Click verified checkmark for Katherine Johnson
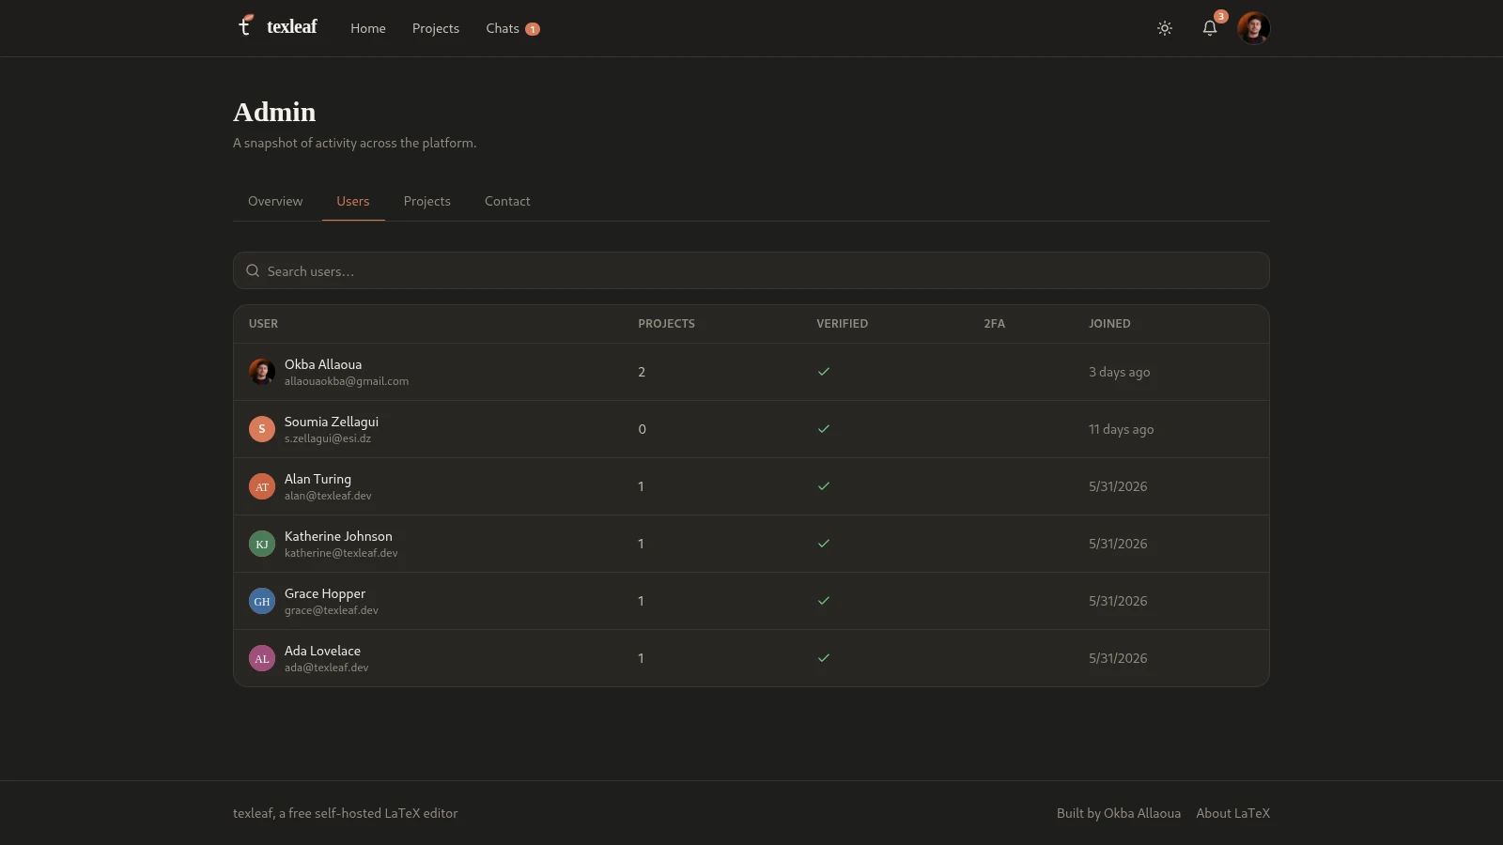This screenshot has height=845, width=1503. pyautogui.click(x=824, y=544)
